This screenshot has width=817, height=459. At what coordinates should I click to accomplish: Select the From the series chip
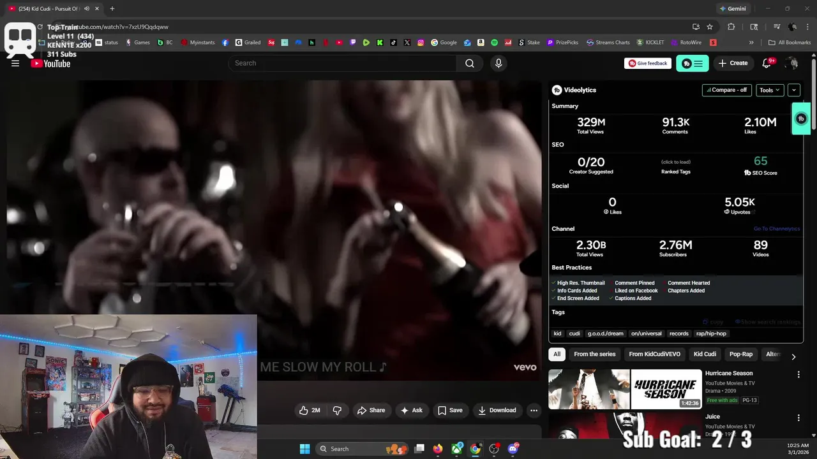(x=595, y=354)
